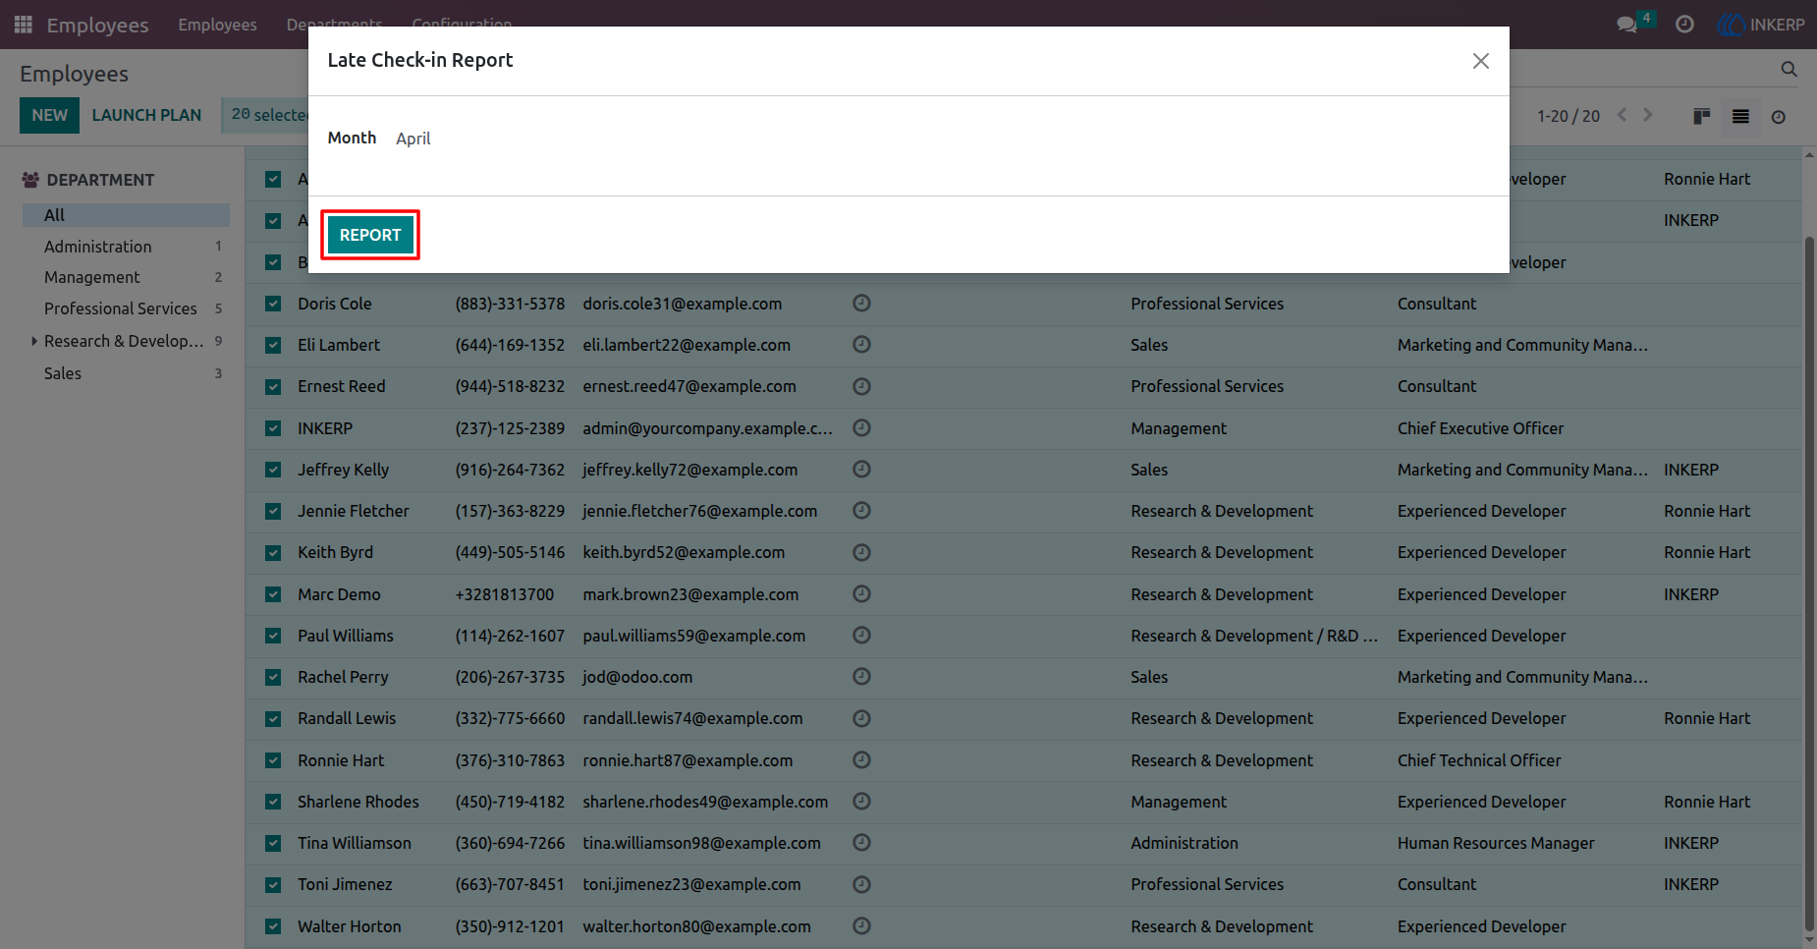Open the messages chat icon

point(1627,25)
